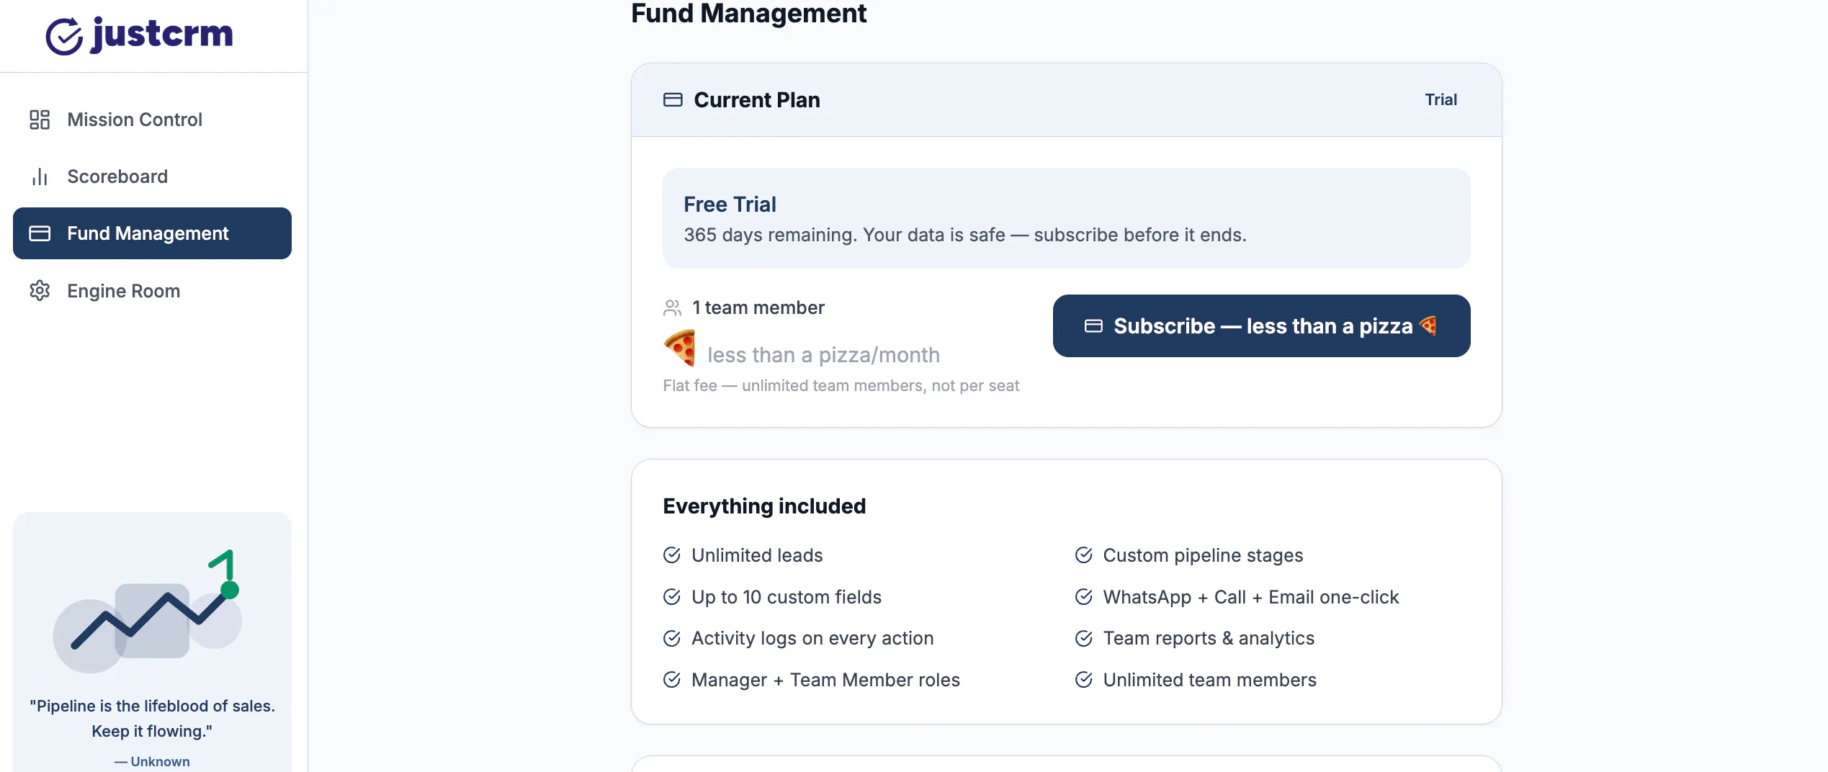Click check icon beside Up to 10 custom fields
The height and width of the screenshot is (772, 1828).
pyautogui.click(x=672, y=597)
